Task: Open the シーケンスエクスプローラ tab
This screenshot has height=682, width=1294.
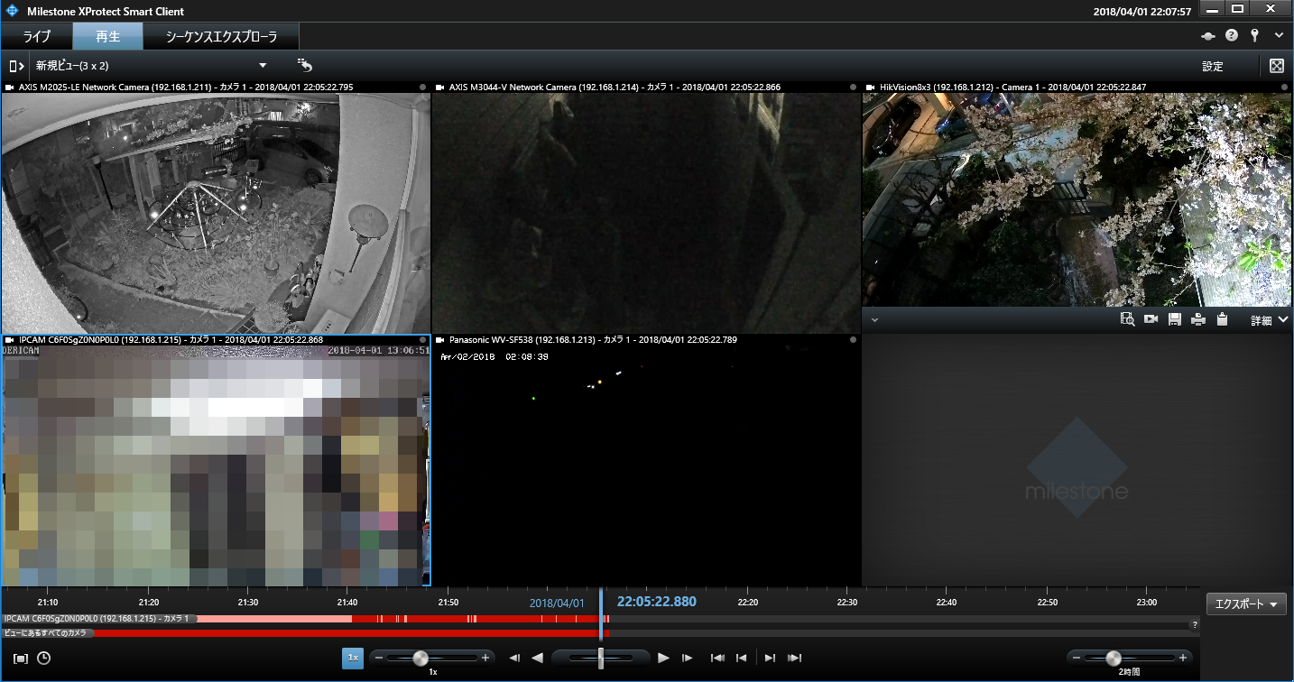Action: 221,37
